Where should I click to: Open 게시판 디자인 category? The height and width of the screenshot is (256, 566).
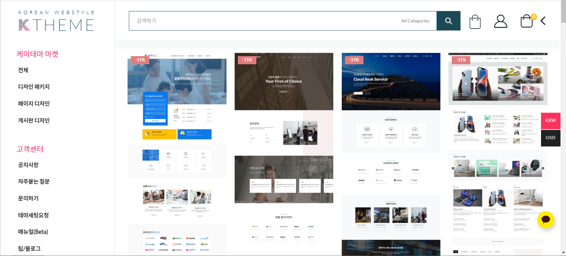(34, 121)
